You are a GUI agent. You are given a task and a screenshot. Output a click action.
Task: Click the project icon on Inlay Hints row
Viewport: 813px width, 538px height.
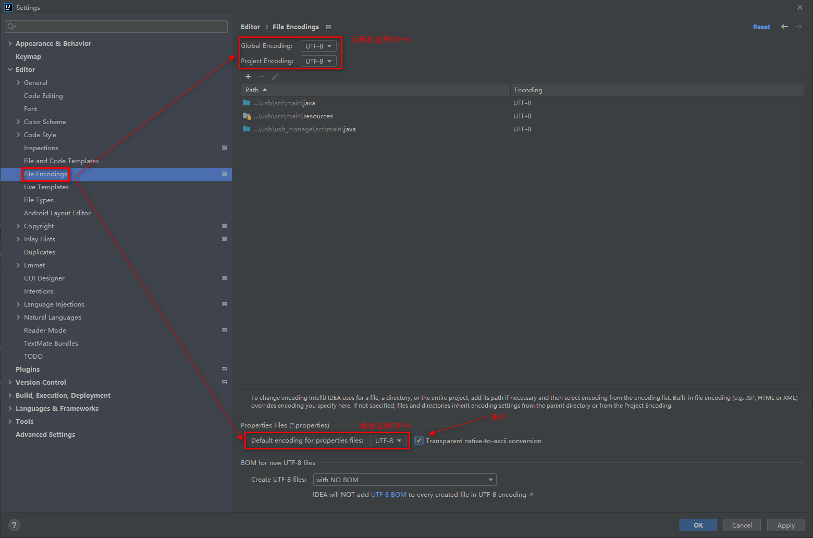(225, 239)
